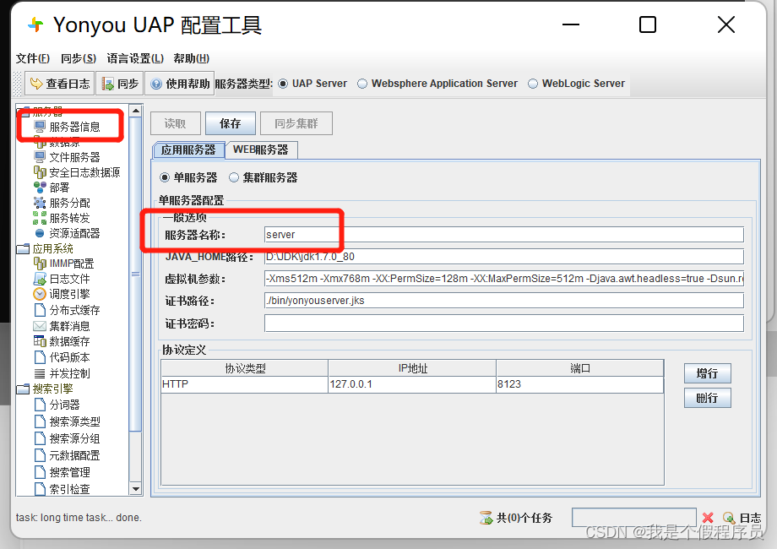Click the HTTP protocol type cell
The width and height of the screenshot is (777, 549).
tap(245, 384)
